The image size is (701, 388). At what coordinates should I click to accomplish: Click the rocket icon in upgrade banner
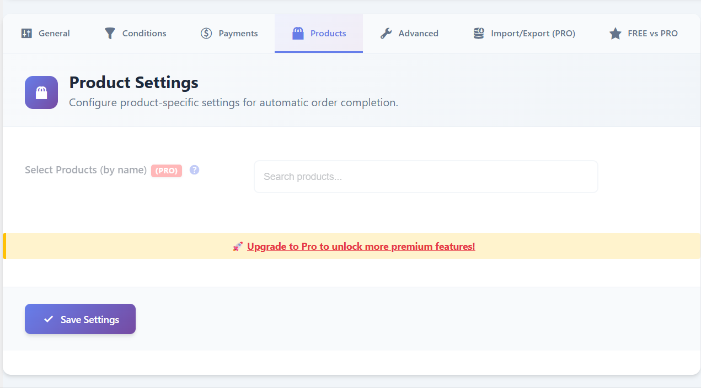[238, 247]
